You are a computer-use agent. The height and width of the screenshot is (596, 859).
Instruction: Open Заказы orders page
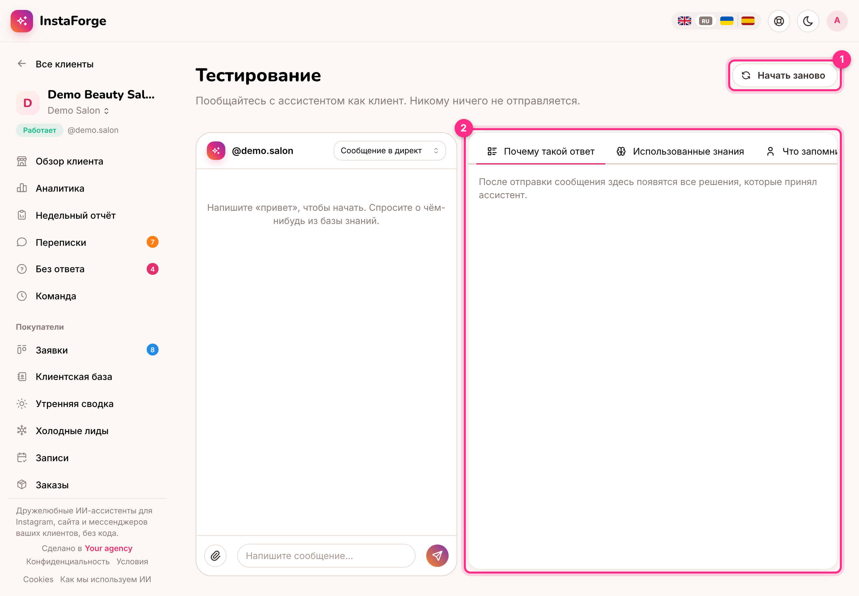click(x=88, y=485)
